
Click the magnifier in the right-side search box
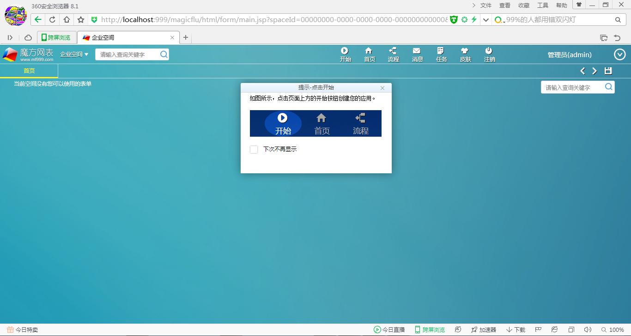coord(608,87)
